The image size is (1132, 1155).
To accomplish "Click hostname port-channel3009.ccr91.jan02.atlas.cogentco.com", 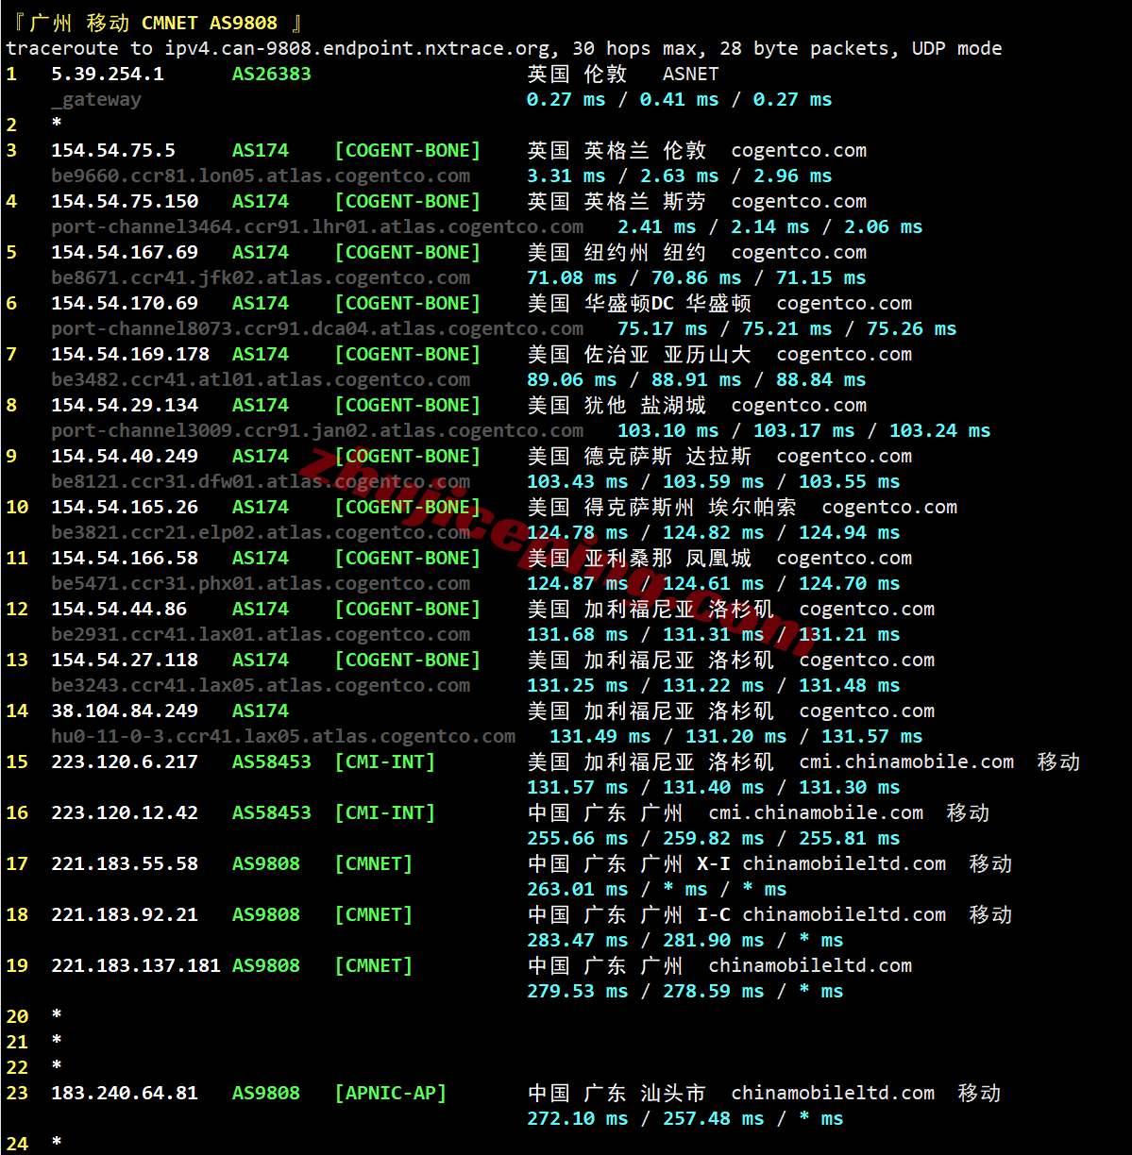I will (317, 431).
